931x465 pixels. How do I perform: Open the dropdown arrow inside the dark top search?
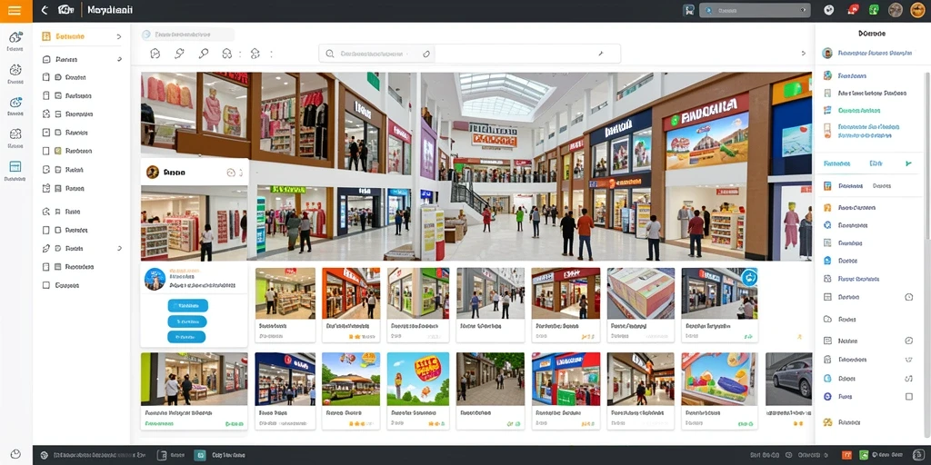[x=804, y=10]
